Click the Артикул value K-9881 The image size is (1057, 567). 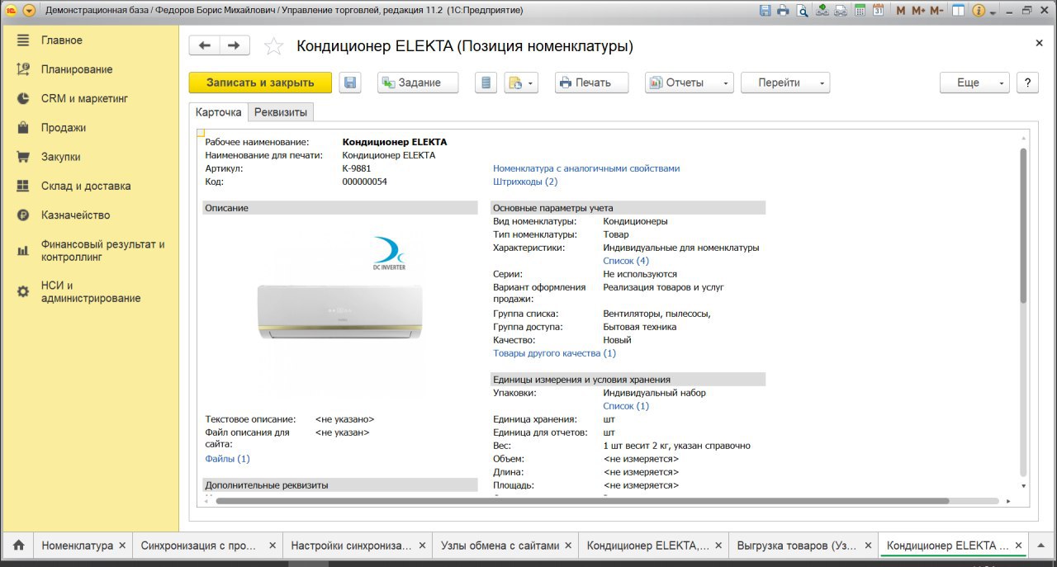click(x=357, y=168)
